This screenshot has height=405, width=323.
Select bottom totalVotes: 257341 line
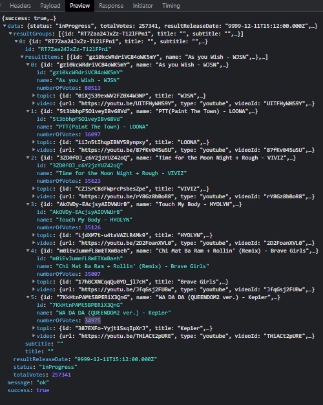(42, 375)
